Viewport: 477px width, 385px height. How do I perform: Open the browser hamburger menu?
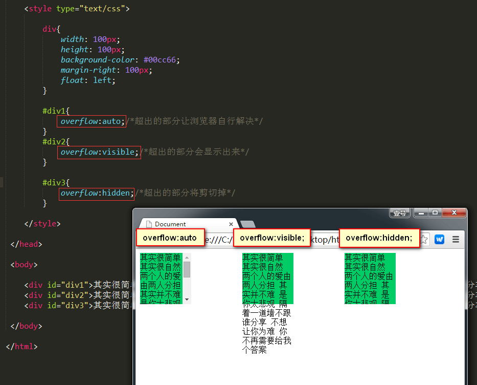tap(456, 240)
